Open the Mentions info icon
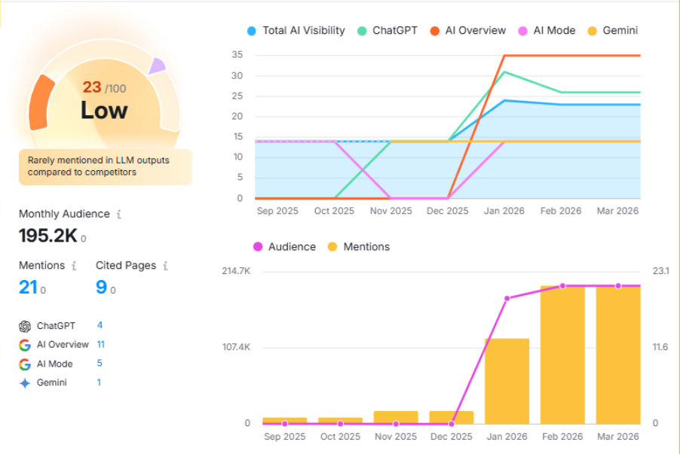 coord(74,266)
